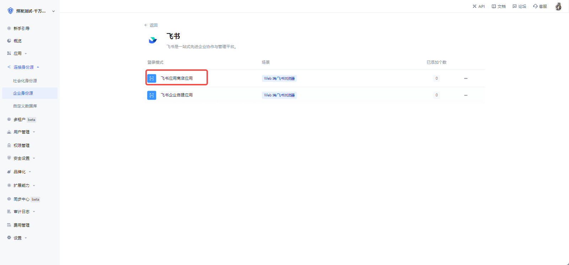Click the 飞书应用商店应用 row icon

point(152,78)
